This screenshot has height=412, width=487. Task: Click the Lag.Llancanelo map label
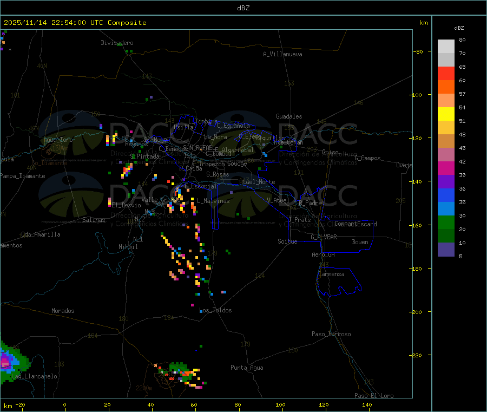(x=35, y=376)
